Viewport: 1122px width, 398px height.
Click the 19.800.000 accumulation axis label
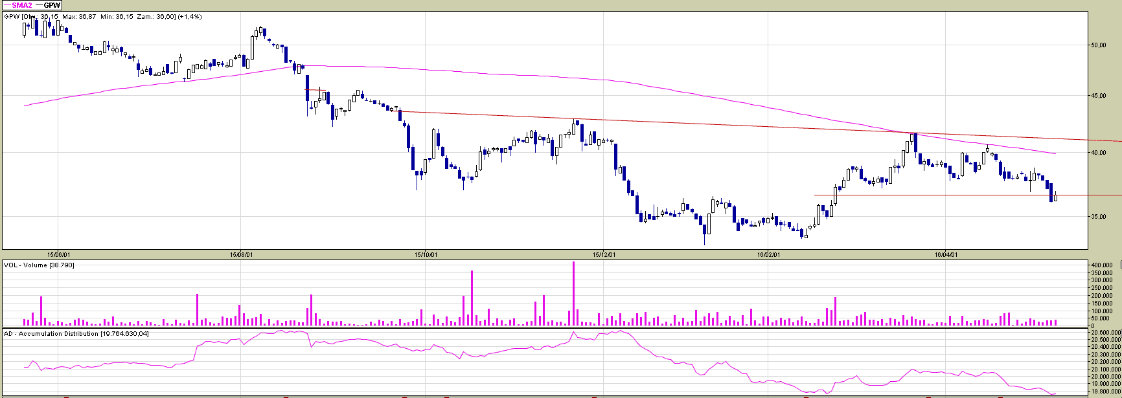pos(1105,391)
